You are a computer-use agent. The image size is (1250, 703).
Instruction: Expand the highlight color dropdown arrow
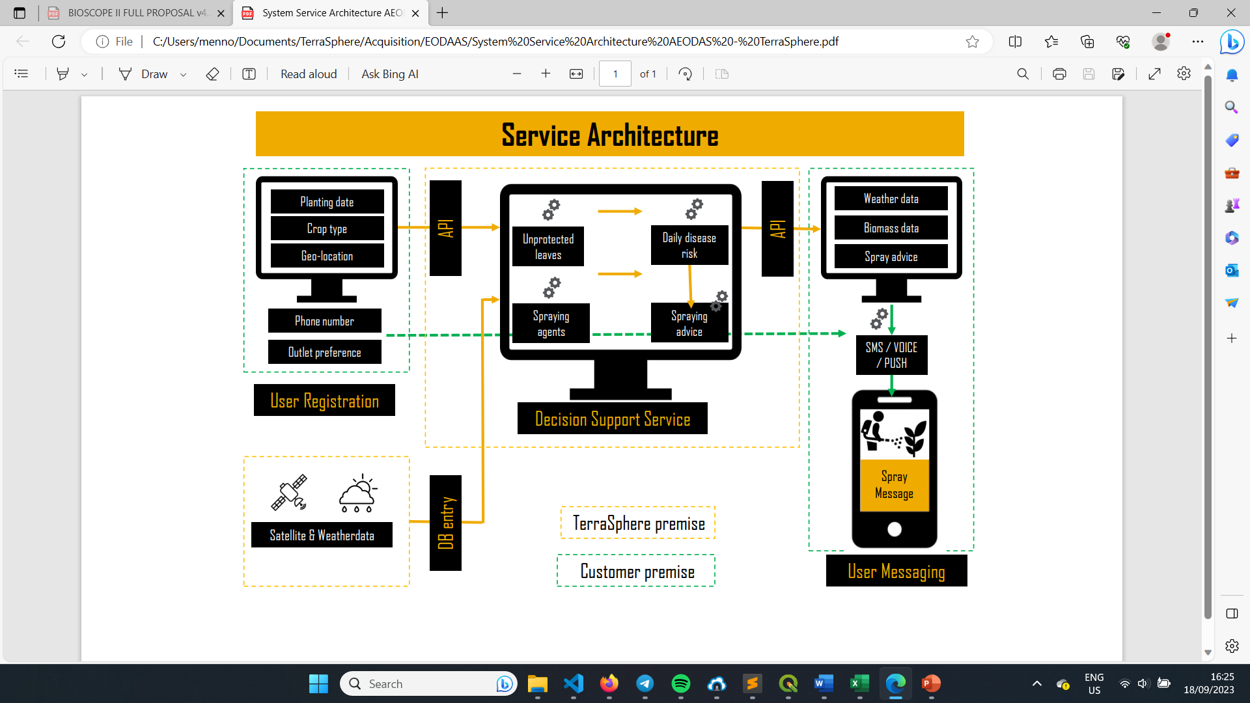84,74
